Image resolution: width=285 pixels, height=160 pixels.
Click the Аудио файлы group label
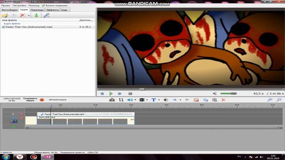click(12, 24)
